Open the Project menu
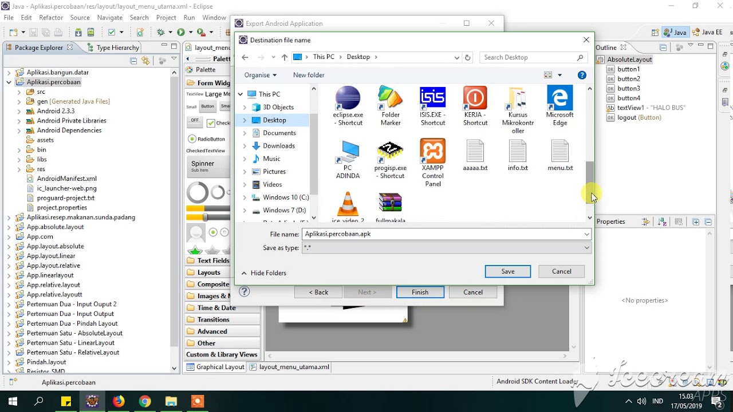The width and height of the screenshot is (733, 412). 166,18
